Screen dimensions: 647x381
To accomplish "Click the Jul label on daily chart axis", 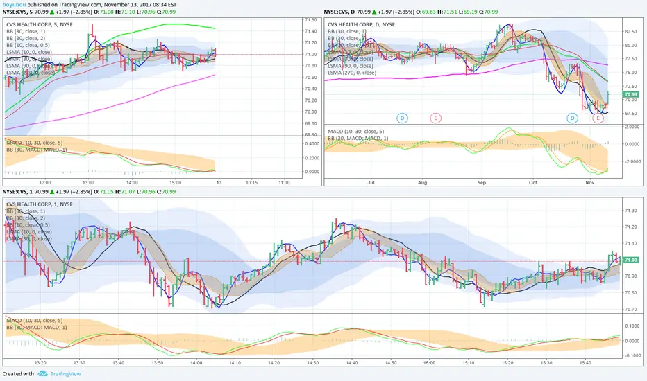I will 371,182.
